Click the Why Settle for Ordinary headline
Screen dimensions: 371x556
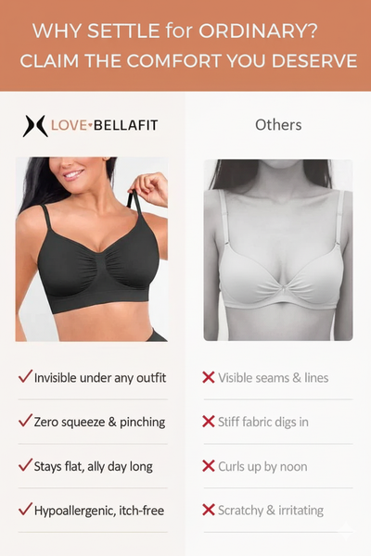tap(175, 31)
